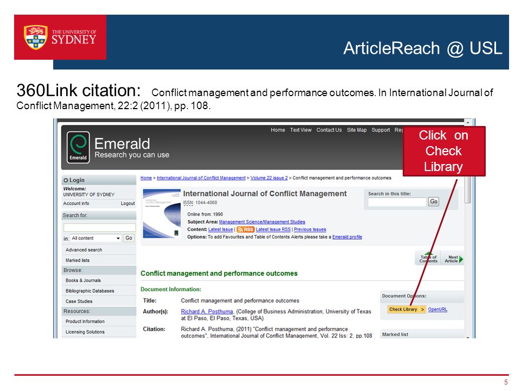Open the 'All content' search scope dropdown
This screenshot has height=391, width=521.
click(x=96, y=238)
